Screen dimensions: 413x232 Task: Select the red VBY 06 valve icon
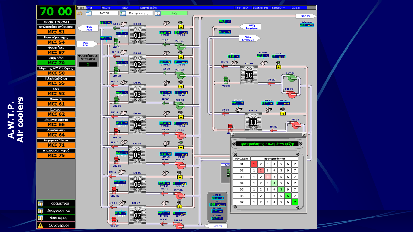coord(114,190)
